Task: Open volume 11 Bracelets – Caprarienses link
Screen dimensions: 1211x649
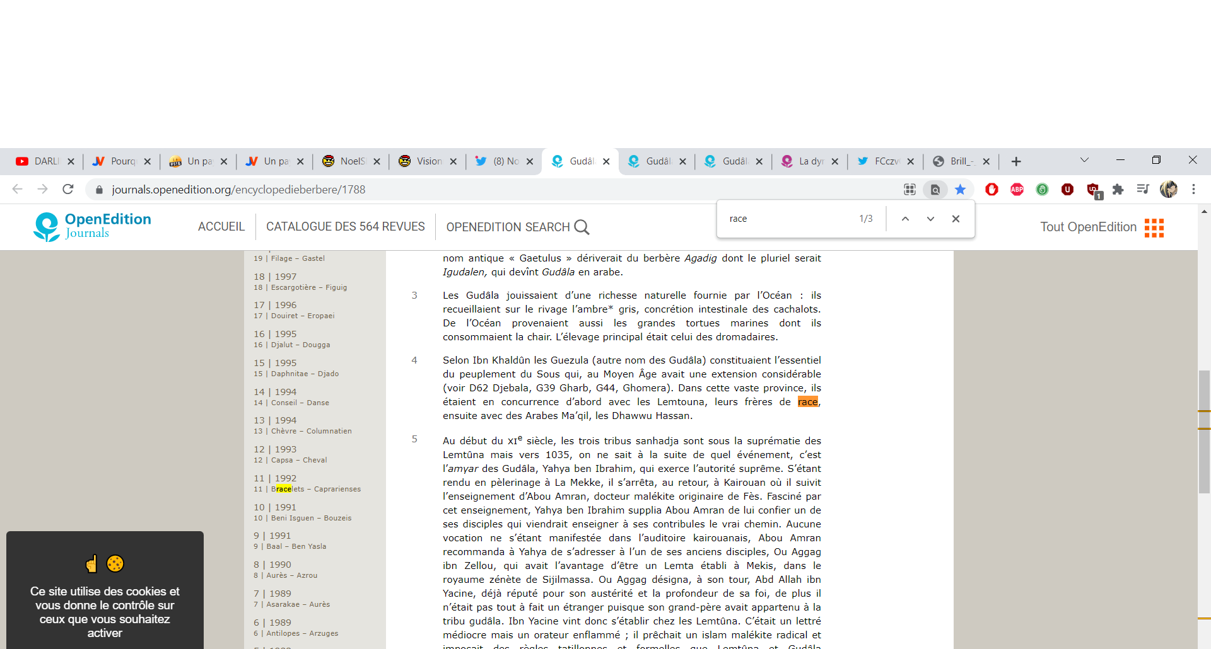Action: 315,489
